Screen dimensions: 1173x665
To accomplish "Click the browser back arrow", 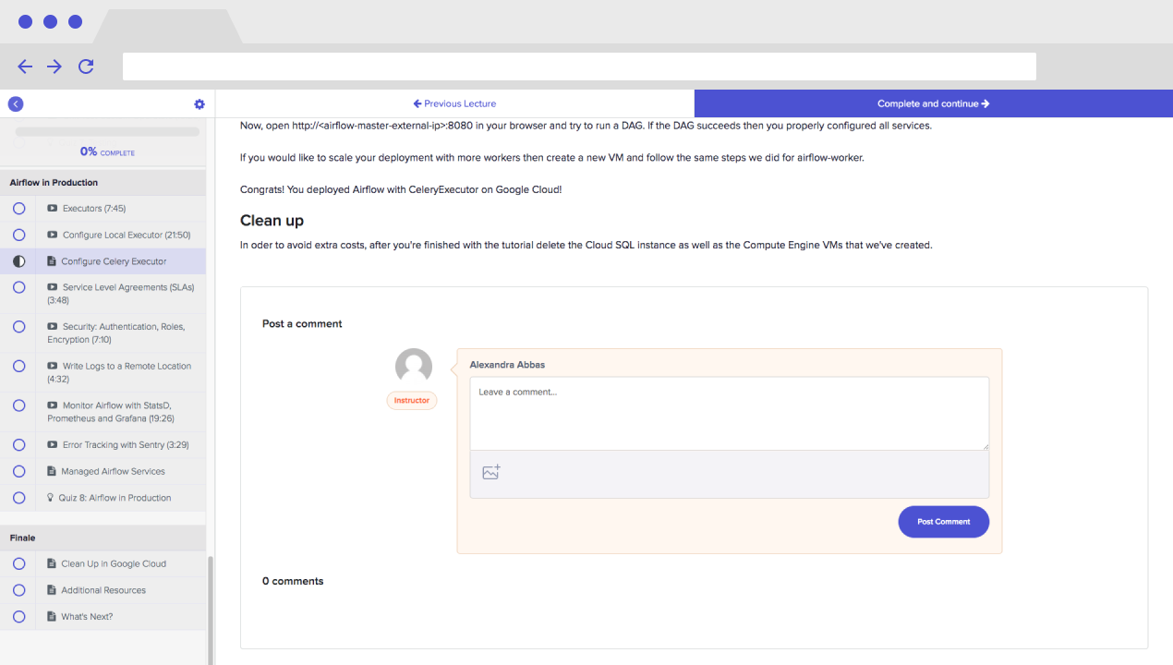I will (25, 66).
